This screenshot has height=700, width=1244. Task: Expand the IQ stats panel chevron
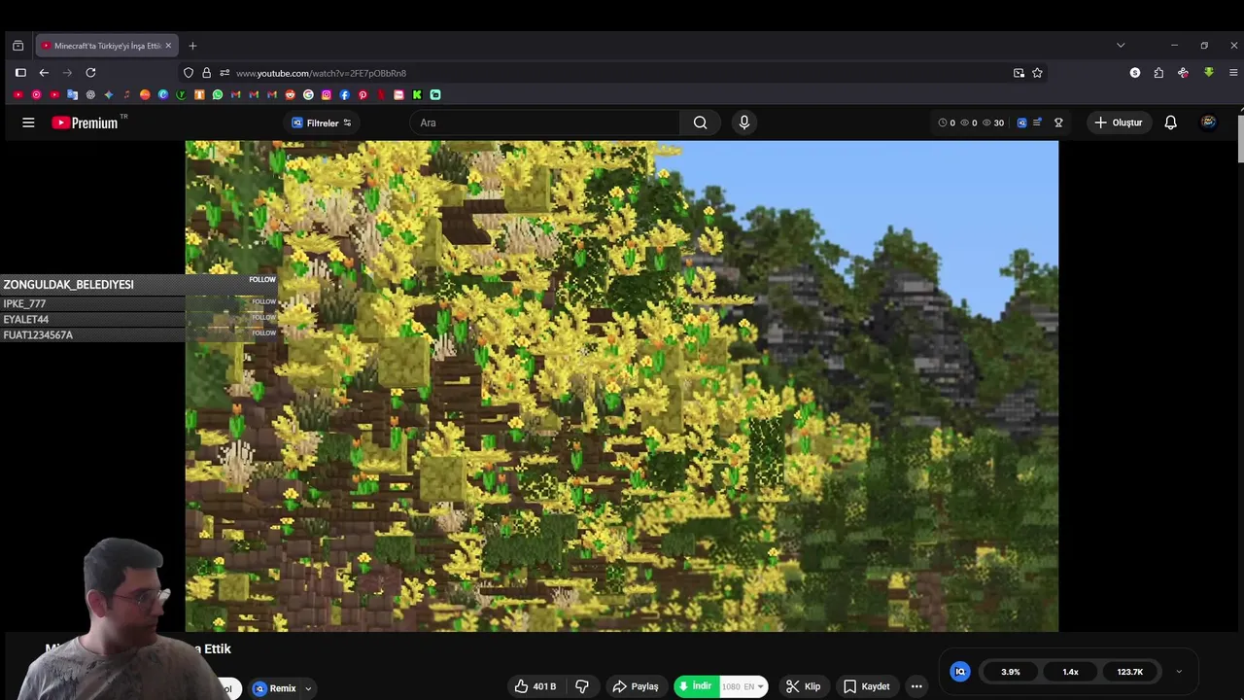[x=1179, y=672]
